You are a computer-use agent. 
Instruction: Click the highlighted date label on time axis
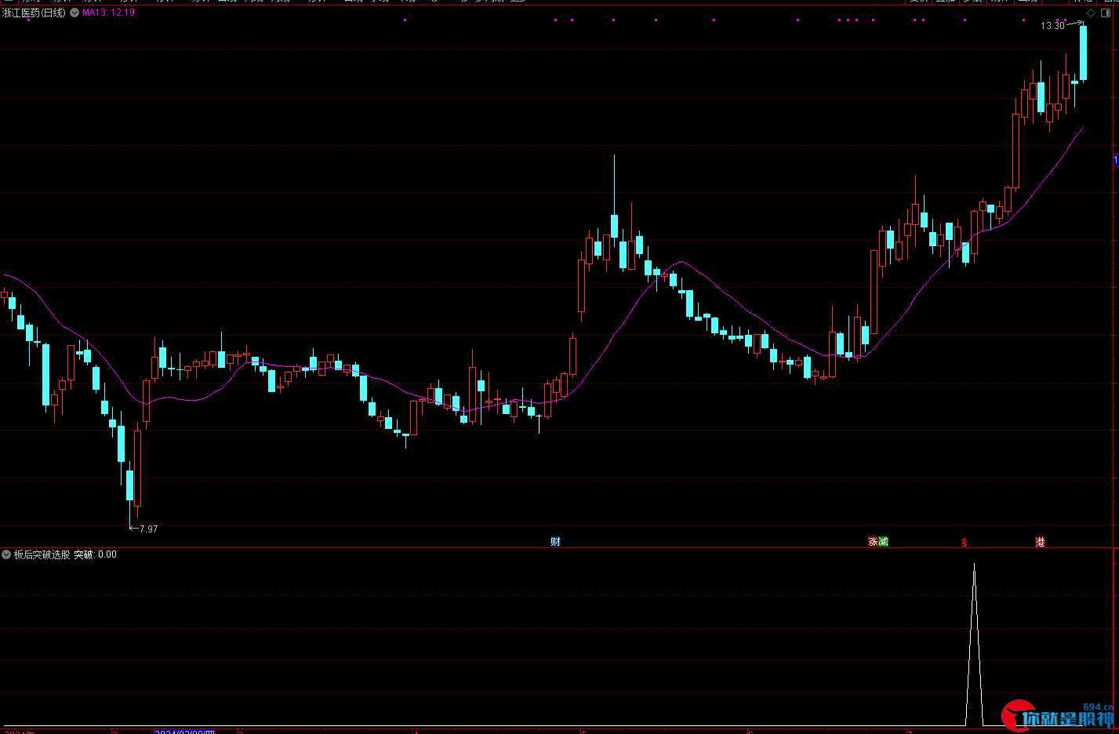(185, 731)
